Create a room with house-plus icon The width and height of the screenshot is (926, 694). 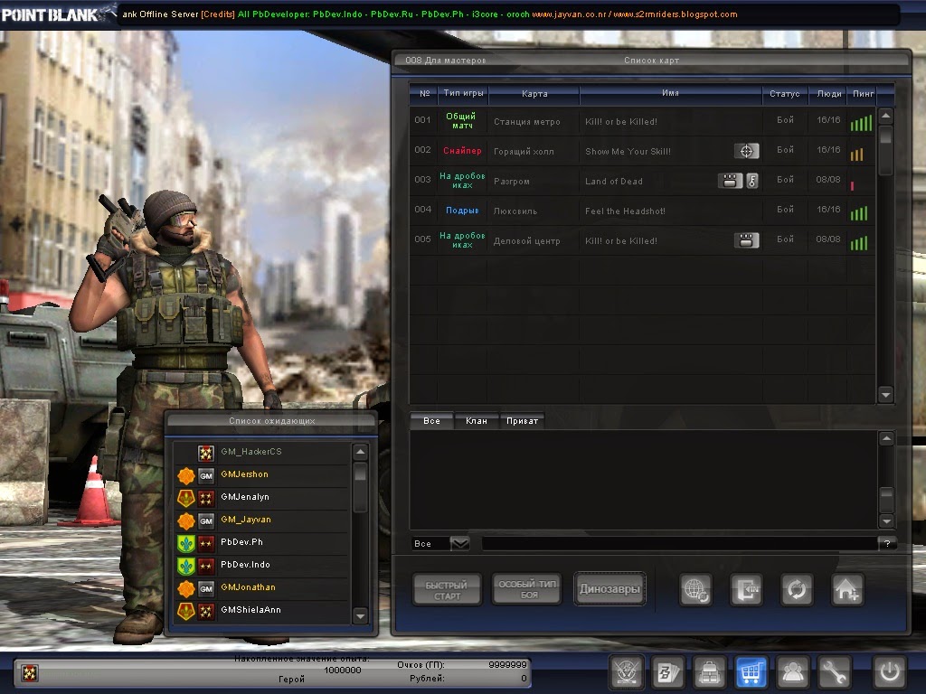pos(847,589)
